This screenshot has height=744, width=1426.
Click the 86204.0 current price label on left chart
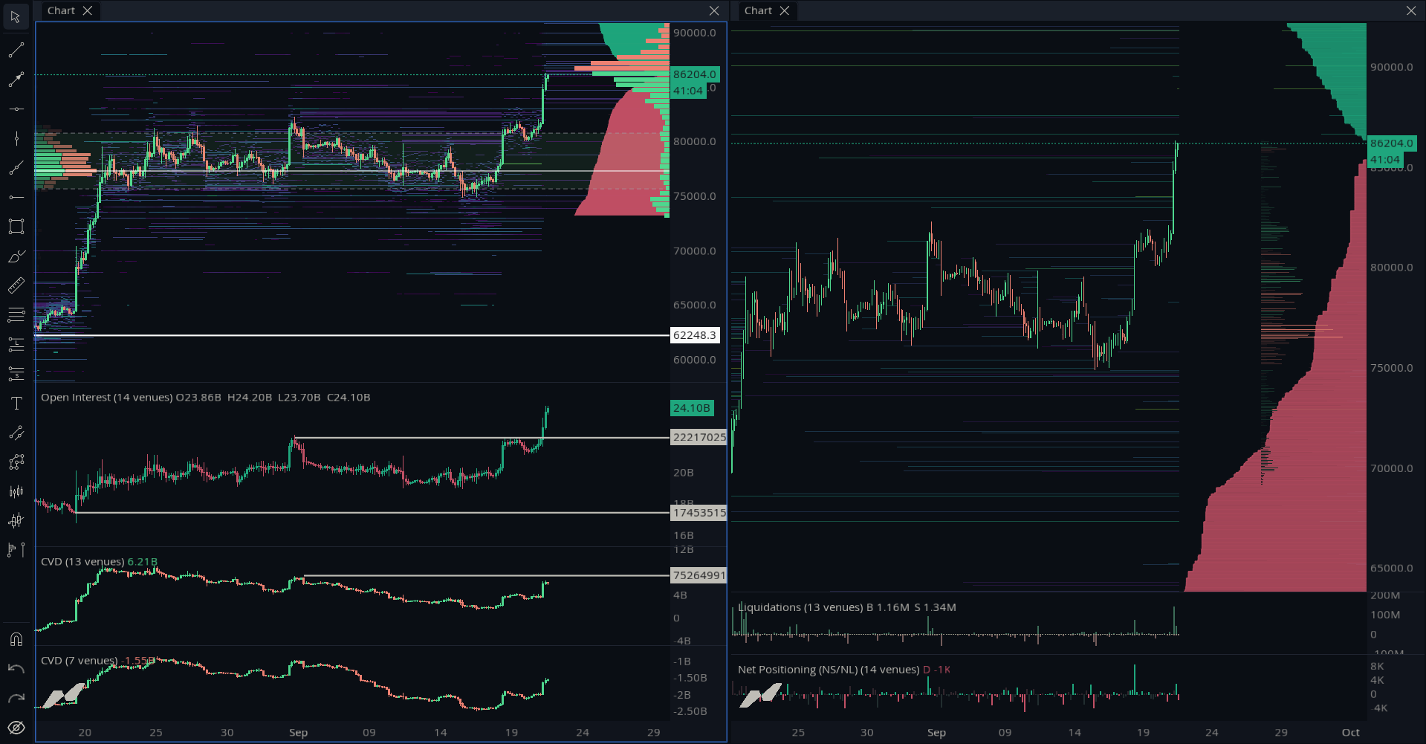coord(695,74)
